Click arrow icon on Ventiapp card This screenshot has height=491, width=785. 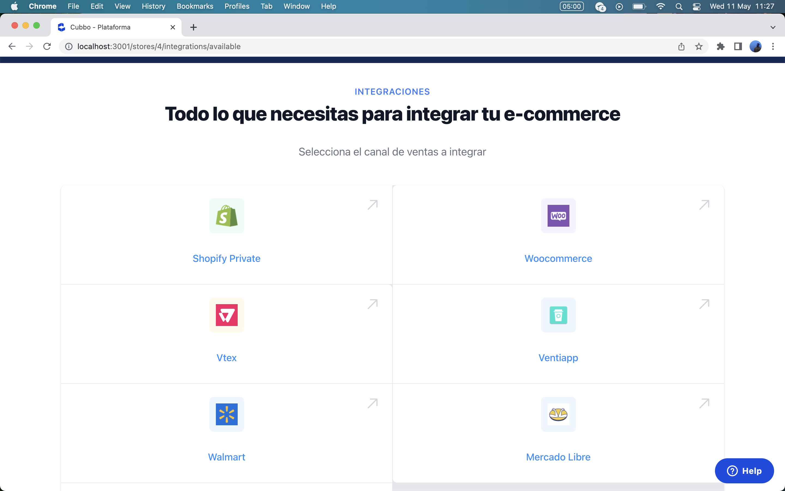(x=704, y=304)
